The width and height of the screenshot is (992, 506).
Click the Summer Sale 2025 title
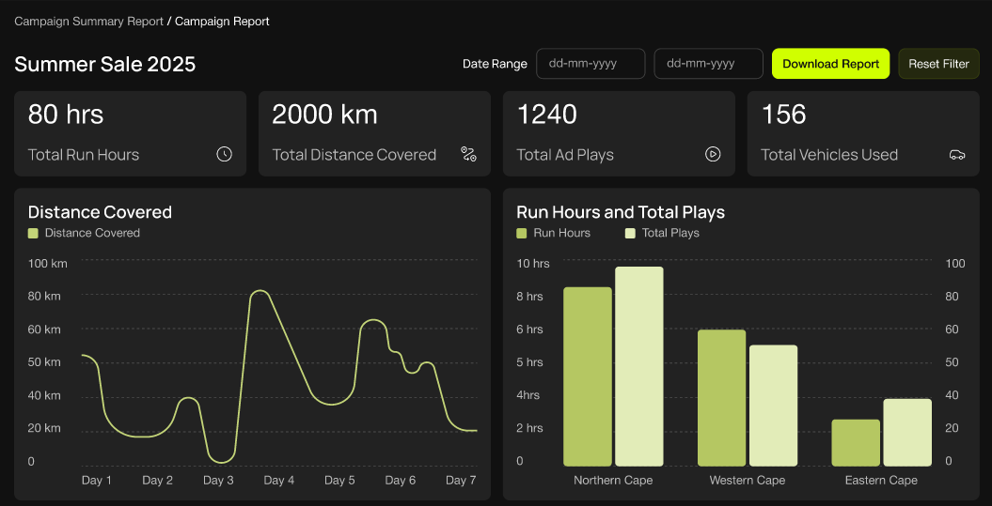(x=105, y=64)
